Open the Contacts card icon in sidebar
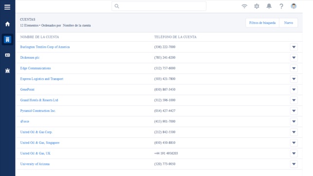 click(x=7, y=55)
